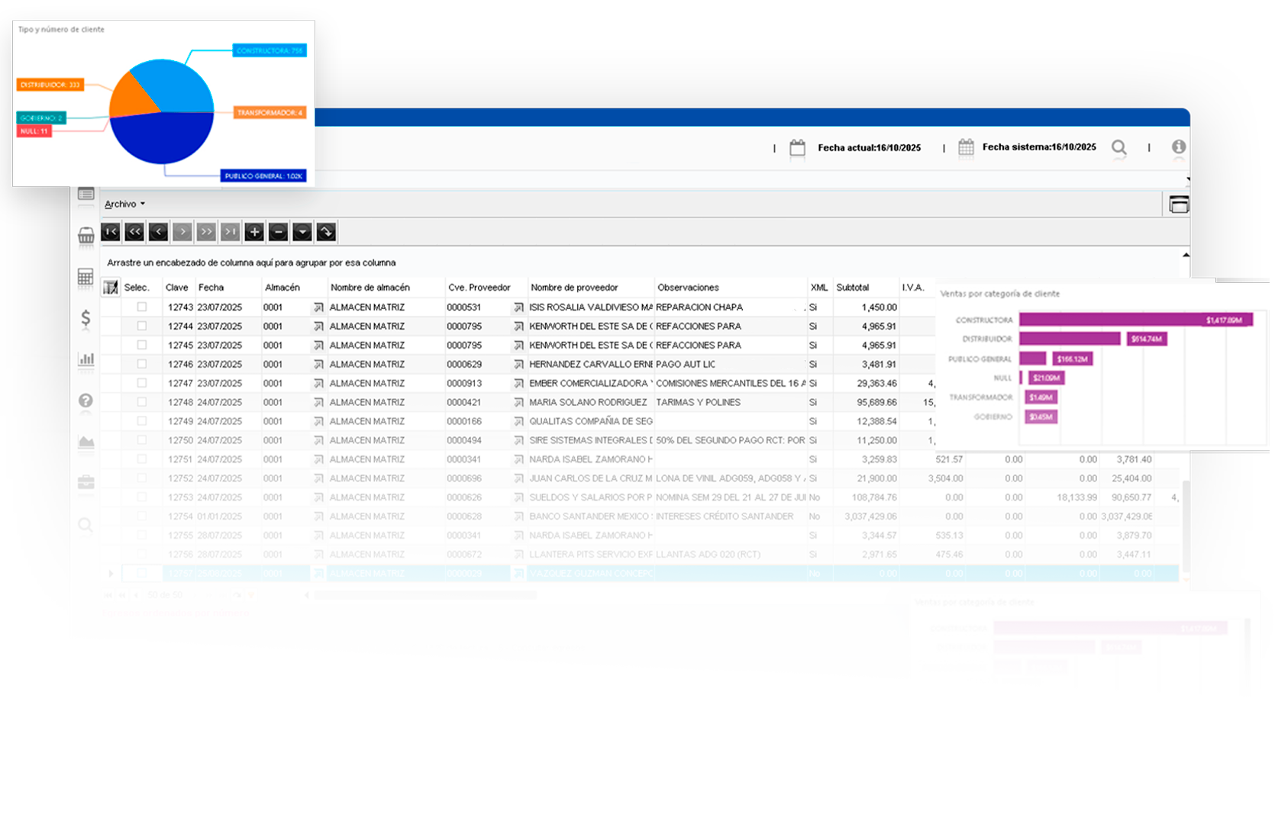
Task: Delete record with the minus button
Action: tap(278, 232)
